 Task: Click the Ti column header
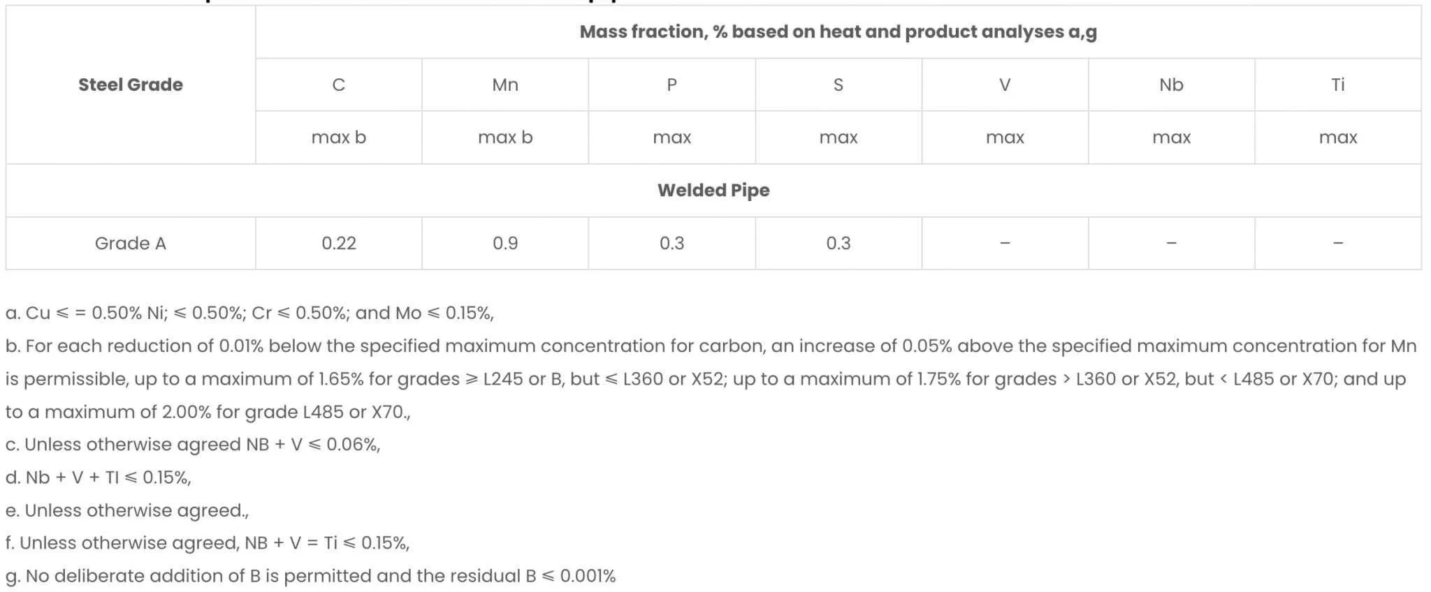tap(1337, 84)
